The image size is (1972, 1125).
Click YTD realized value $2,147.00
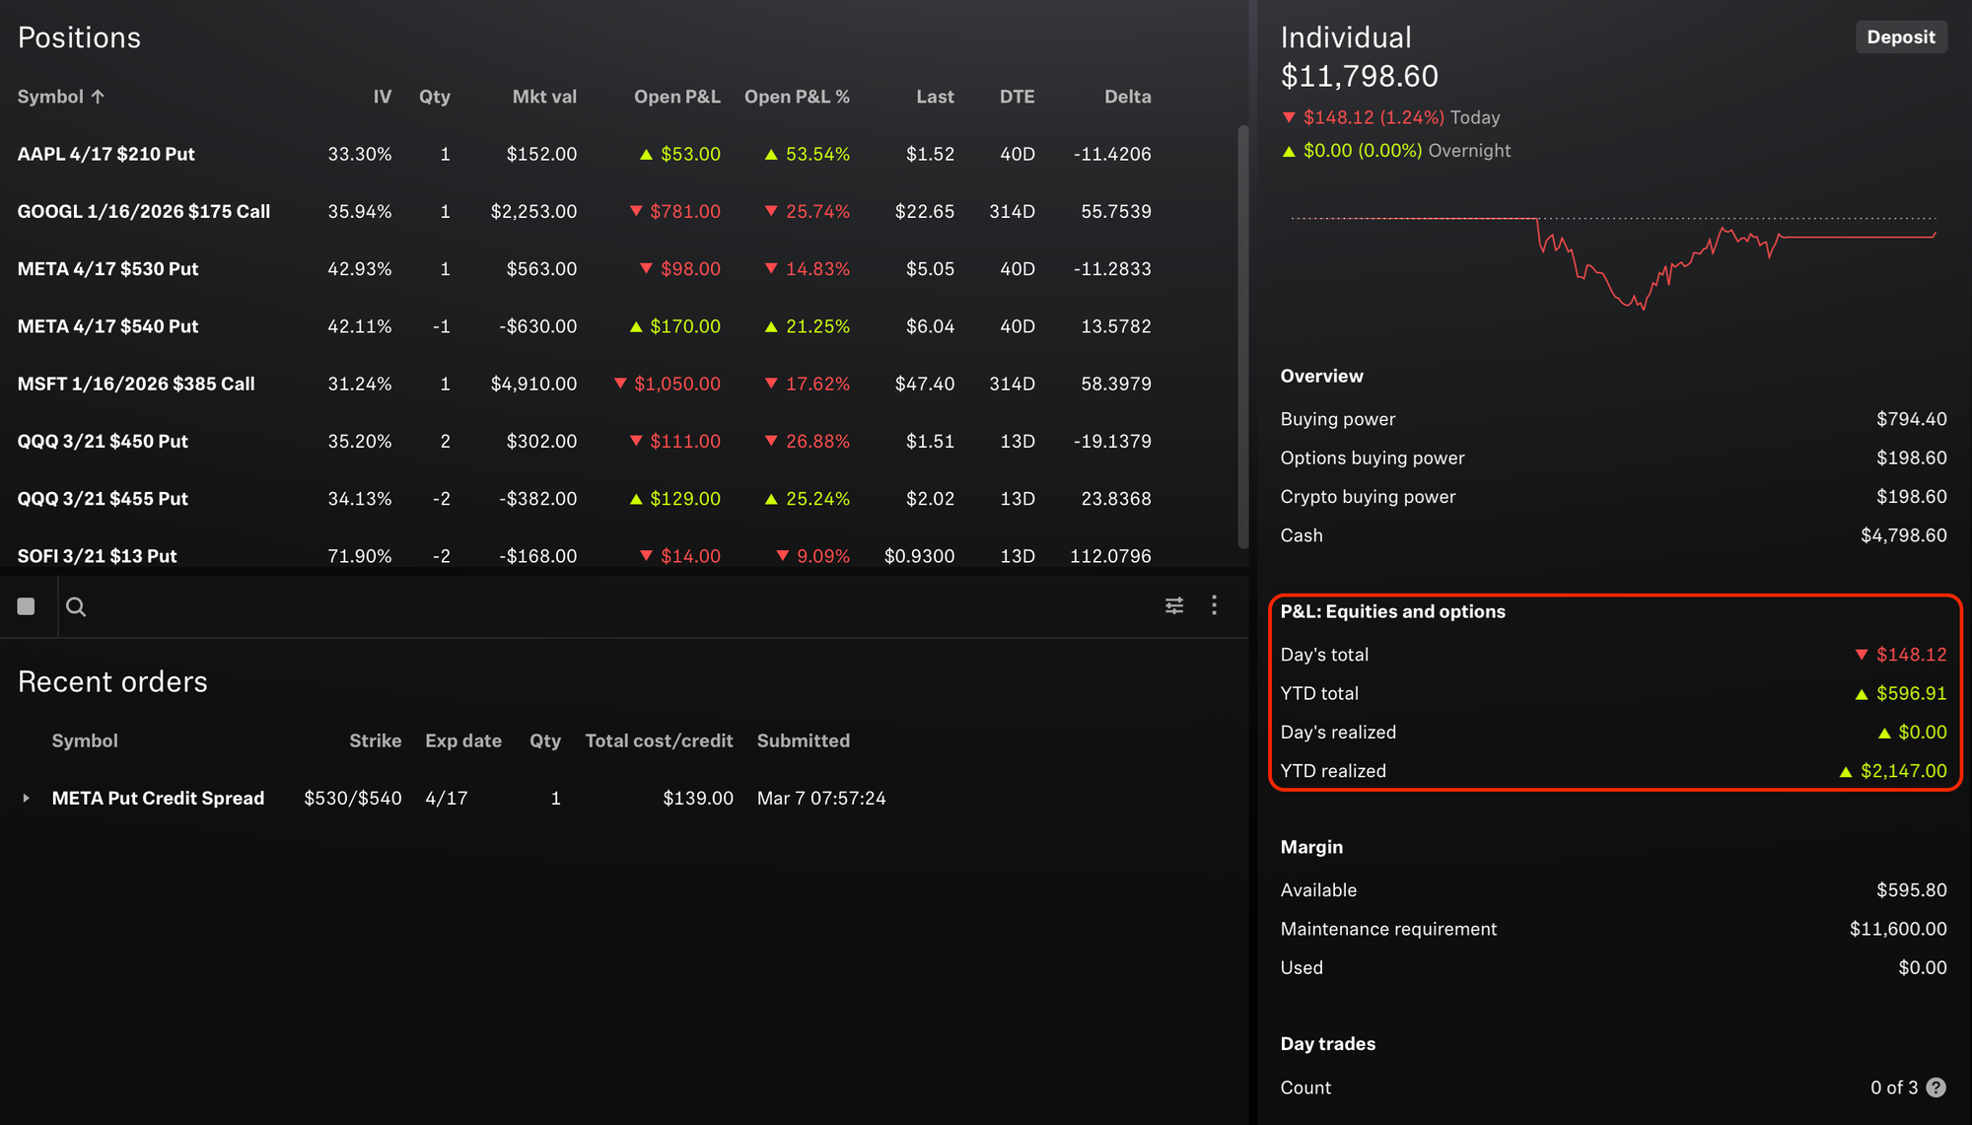1893,771
